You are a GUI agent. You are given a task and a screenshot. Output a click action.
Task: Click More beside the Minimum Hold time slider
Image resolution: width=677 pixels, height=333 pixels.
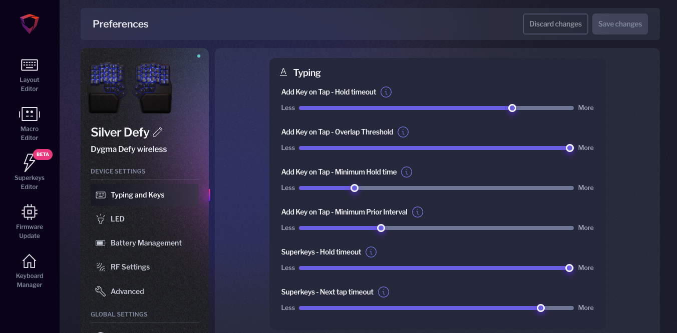tap(586, 188)
